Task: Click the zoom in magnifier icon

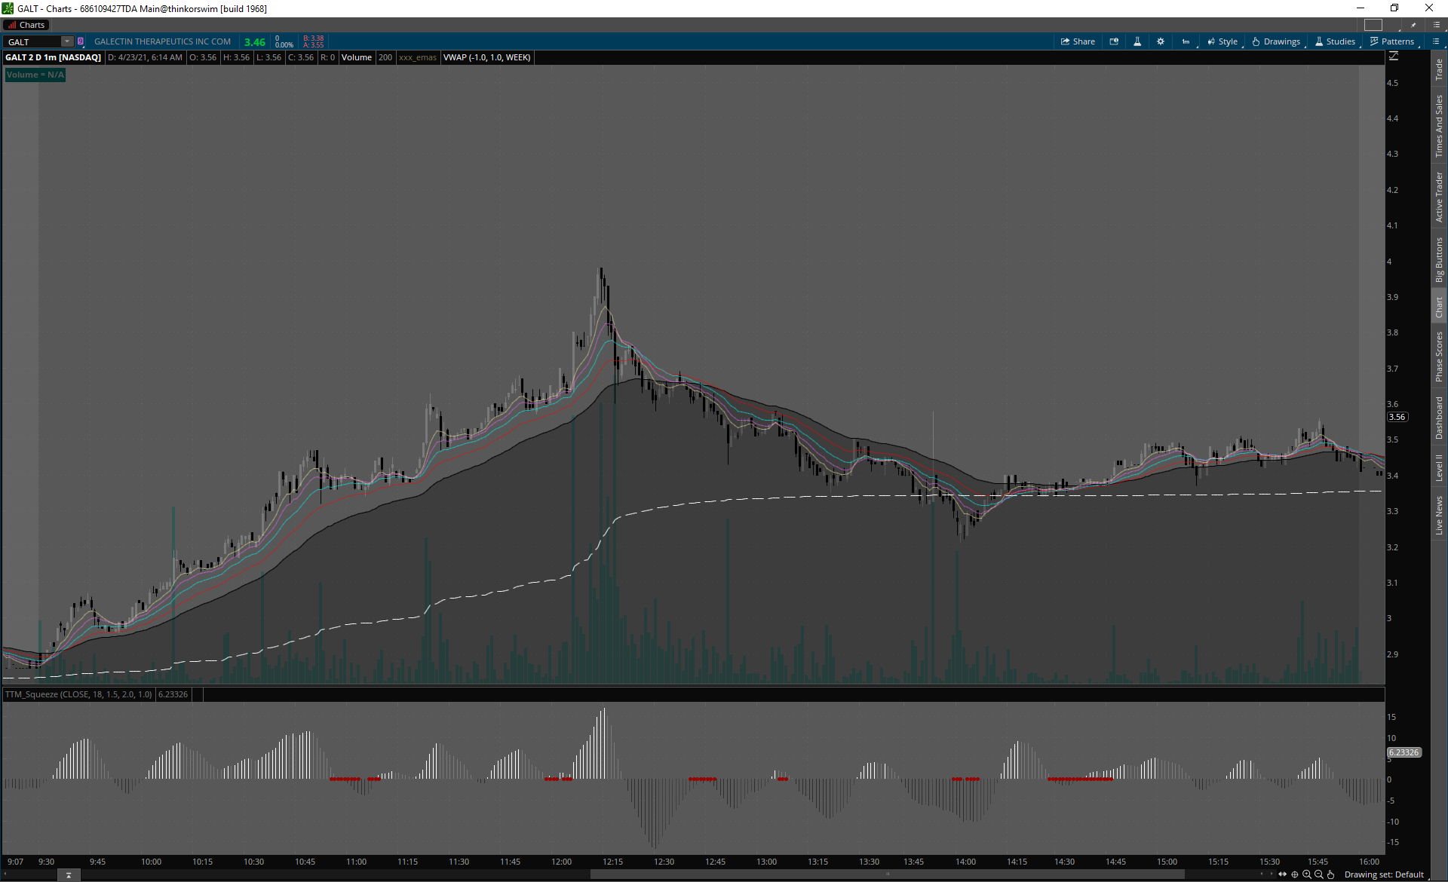Action: click(1307, 874)
